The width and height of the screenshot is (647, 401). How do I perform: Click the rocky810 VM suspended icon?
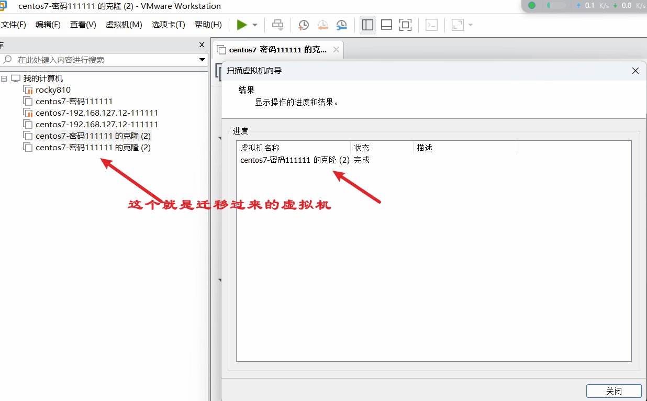(28, 90)
